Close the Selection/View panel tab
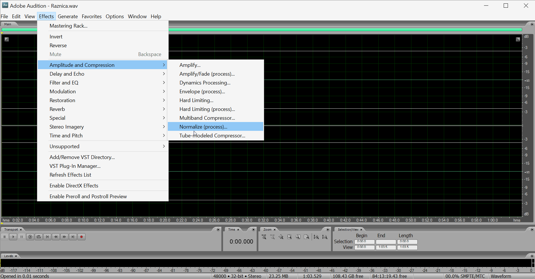The image size is (535, 279). click(x=361, y=230)
